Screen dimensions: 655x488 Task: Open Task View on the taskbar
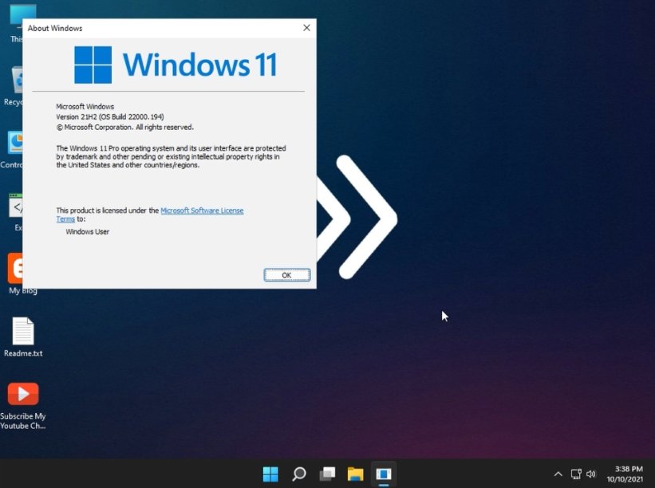click(327, 474)
